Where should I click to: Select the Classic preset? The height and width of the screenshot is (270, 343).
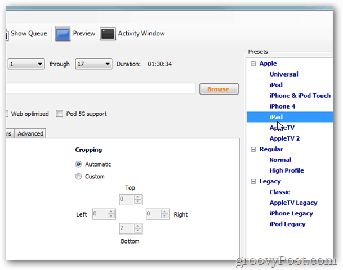[280, 192]
